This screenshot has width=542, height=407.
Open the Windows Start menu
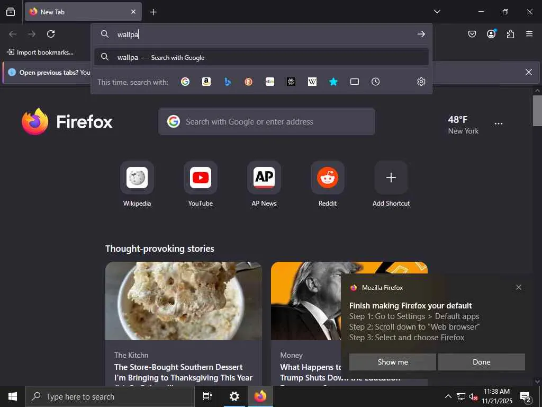13,396
